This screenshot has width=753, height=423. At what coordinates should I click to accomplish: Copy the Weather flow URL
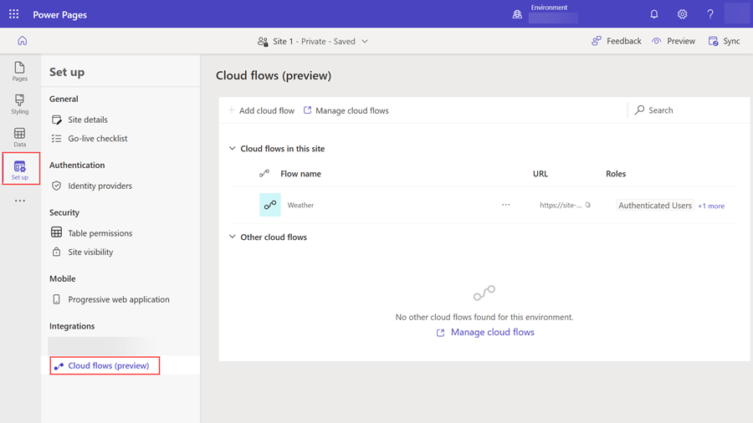coord(588,205)
